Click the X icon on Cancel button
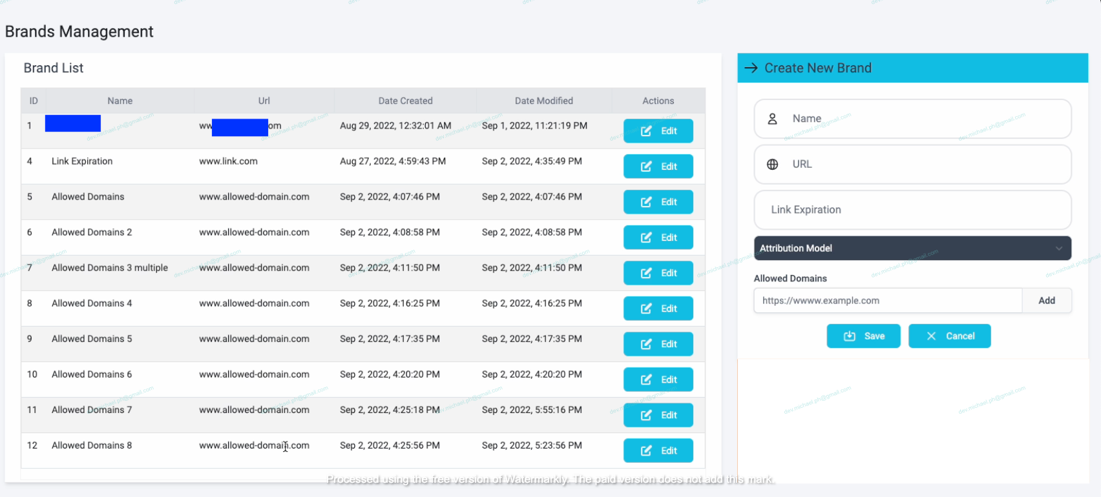Image resolution: width=1101 pixels, height=497 pixels. [x=931, y=336]
